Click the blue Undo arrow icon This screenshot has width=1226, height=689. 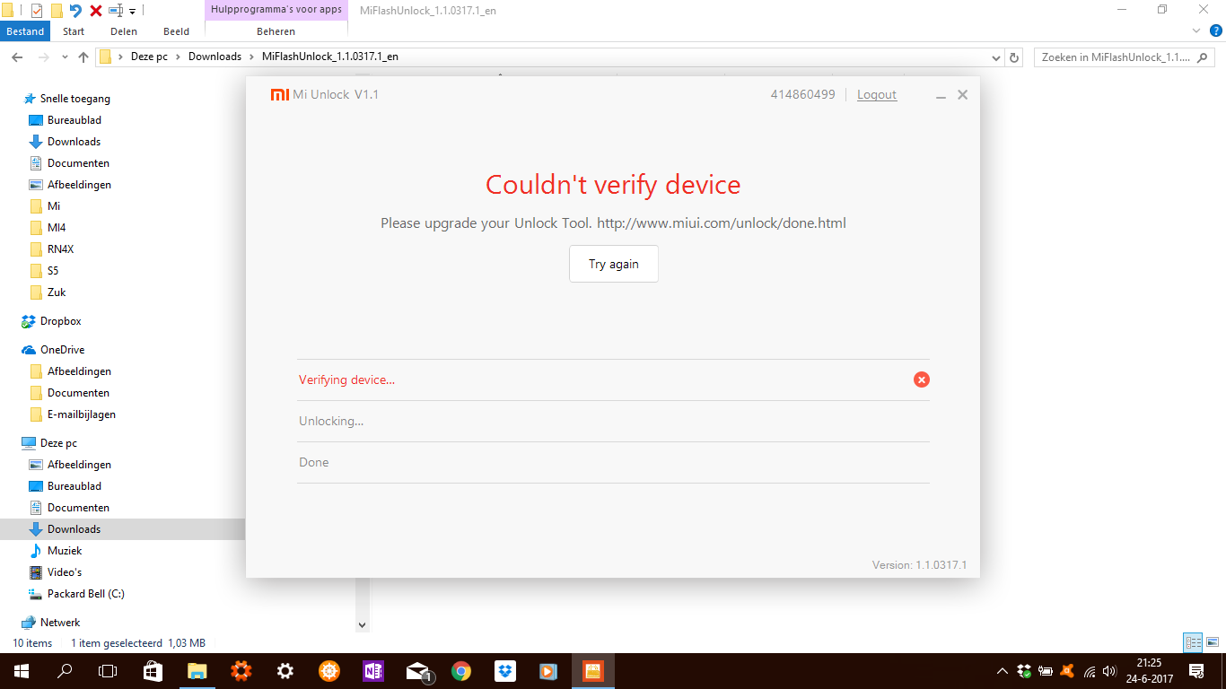(75, 11)
